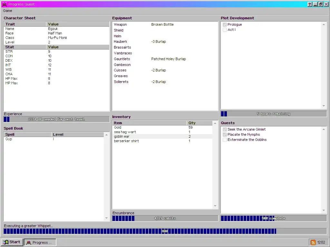
Task: Select the sea hag wart row
Action: click(x=162, y=132)
